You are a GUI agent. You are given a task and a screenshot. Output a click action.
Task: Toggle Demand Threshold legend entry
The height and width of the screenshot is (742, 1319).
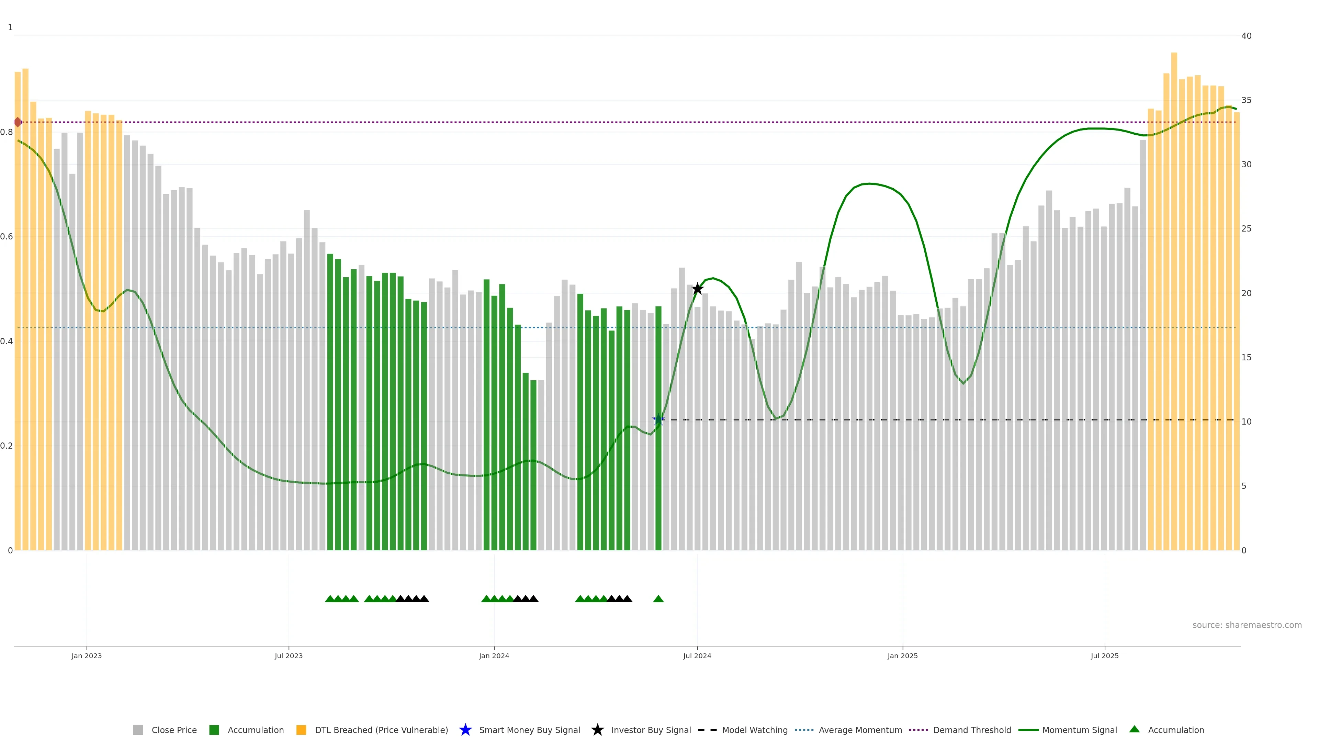pos(972,730)
